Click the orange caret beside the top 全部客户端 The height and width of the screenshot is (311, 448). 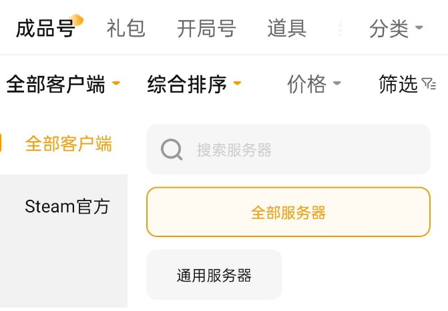(116, 84)
